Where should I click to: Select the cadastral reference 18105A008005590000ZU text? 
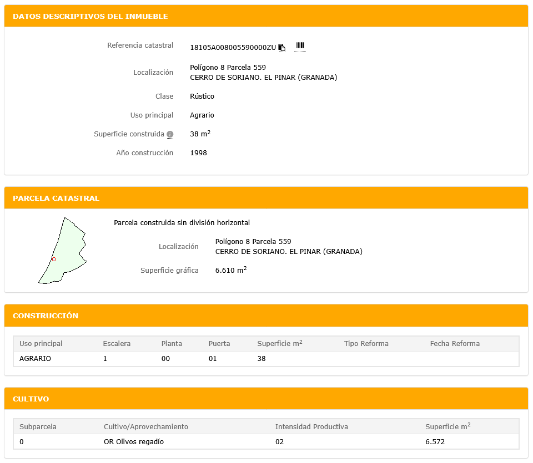(x=233, y=48)
